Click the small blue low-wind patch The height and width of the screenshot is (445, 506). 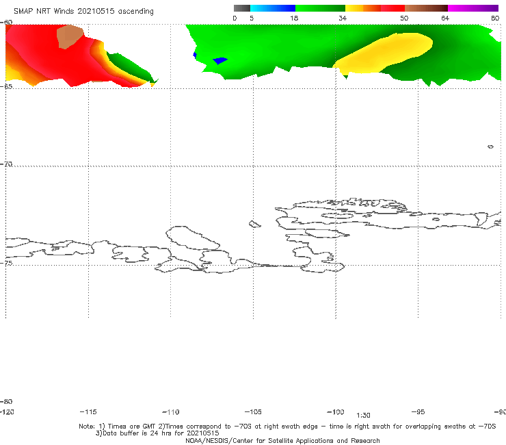point(220,60)
